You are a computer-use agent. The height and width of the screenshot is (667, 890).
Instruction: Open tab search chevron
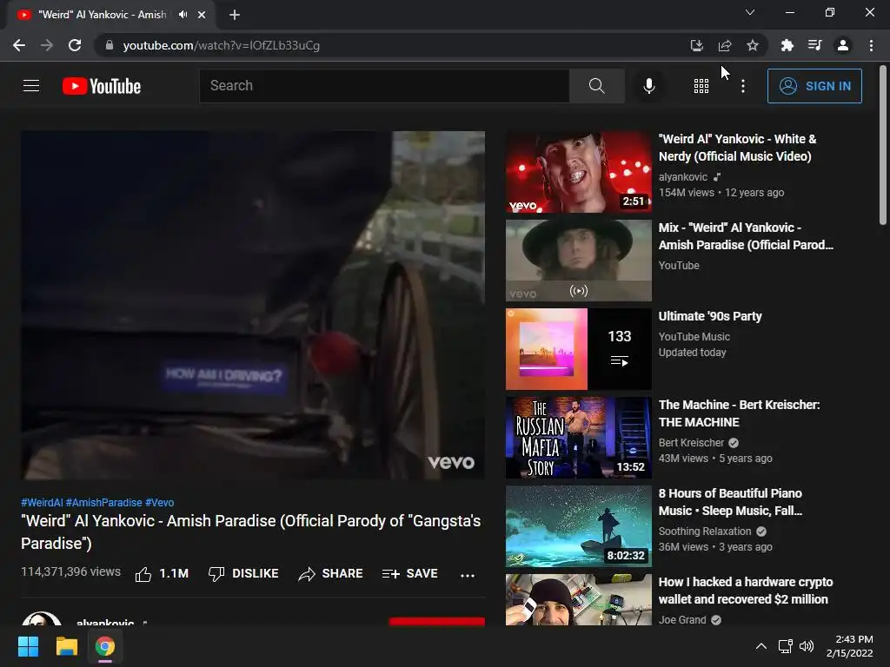point(750,12)
